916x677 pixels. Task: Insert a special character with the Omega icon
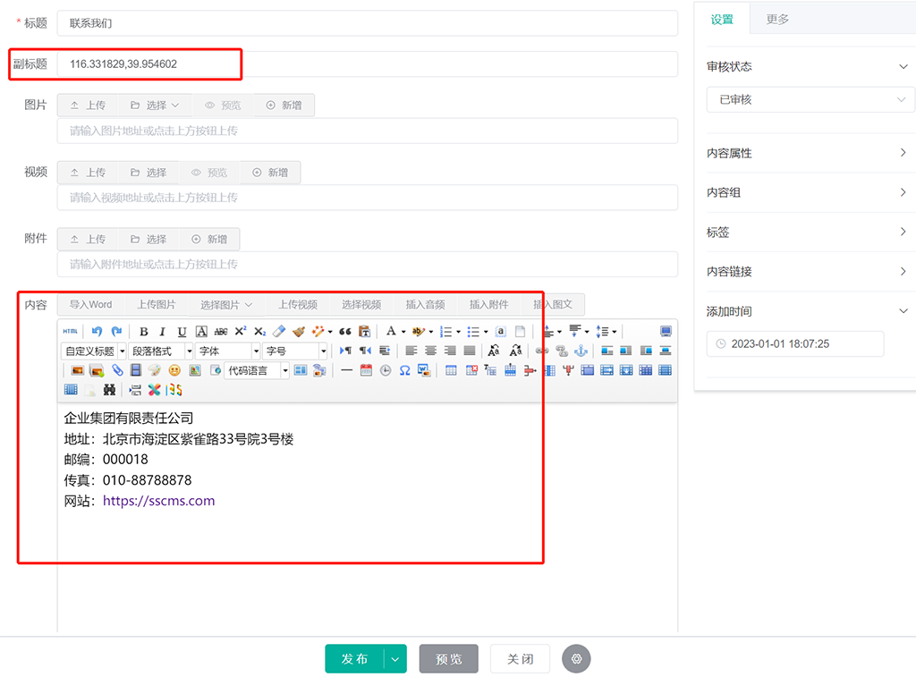[x=404, y=370]
